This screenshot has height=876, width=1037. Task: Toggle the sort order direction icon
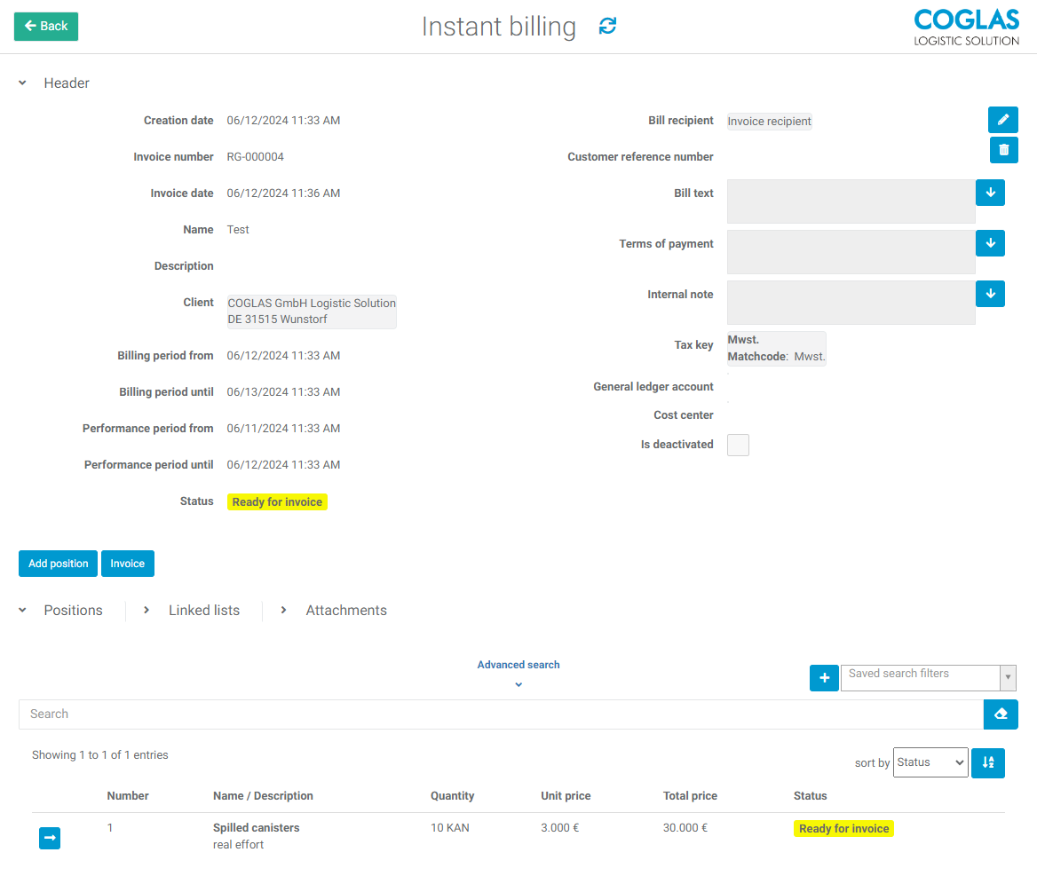point(987,763)
